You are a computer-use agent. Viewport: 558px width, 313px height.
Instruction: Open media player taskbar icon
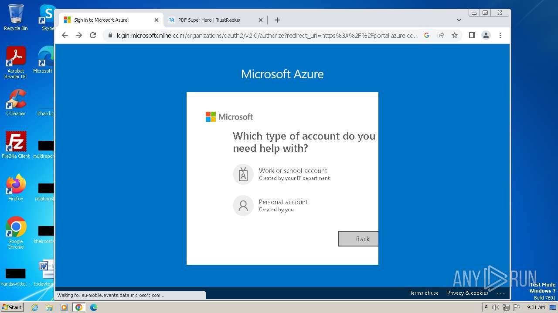[x=64, y=307]
